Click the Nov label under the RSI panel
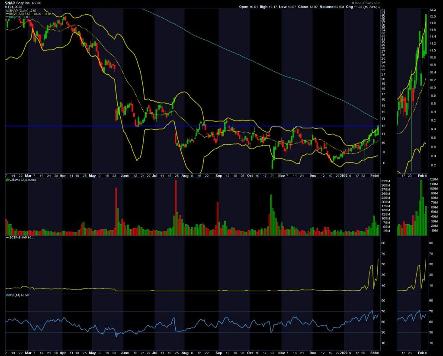This screenshot has width=443, height=356. (x=281, y=353)
